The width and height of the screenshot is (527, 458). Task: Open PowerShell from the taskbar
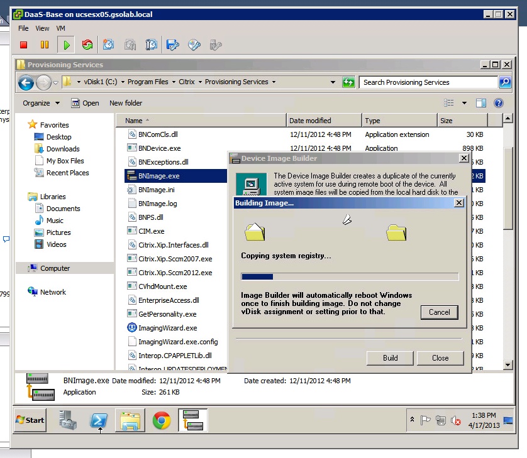98,421
